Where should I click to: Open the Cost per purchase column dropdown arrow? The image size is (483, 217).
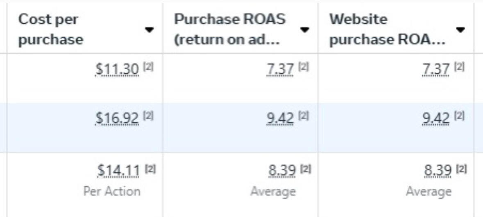150,30
